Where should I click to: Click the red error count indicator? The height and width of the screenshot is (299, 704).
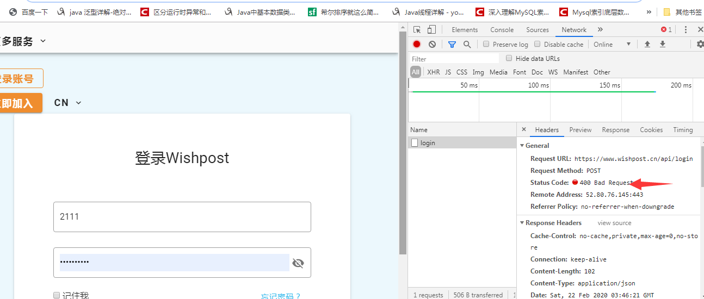(666, 30)
